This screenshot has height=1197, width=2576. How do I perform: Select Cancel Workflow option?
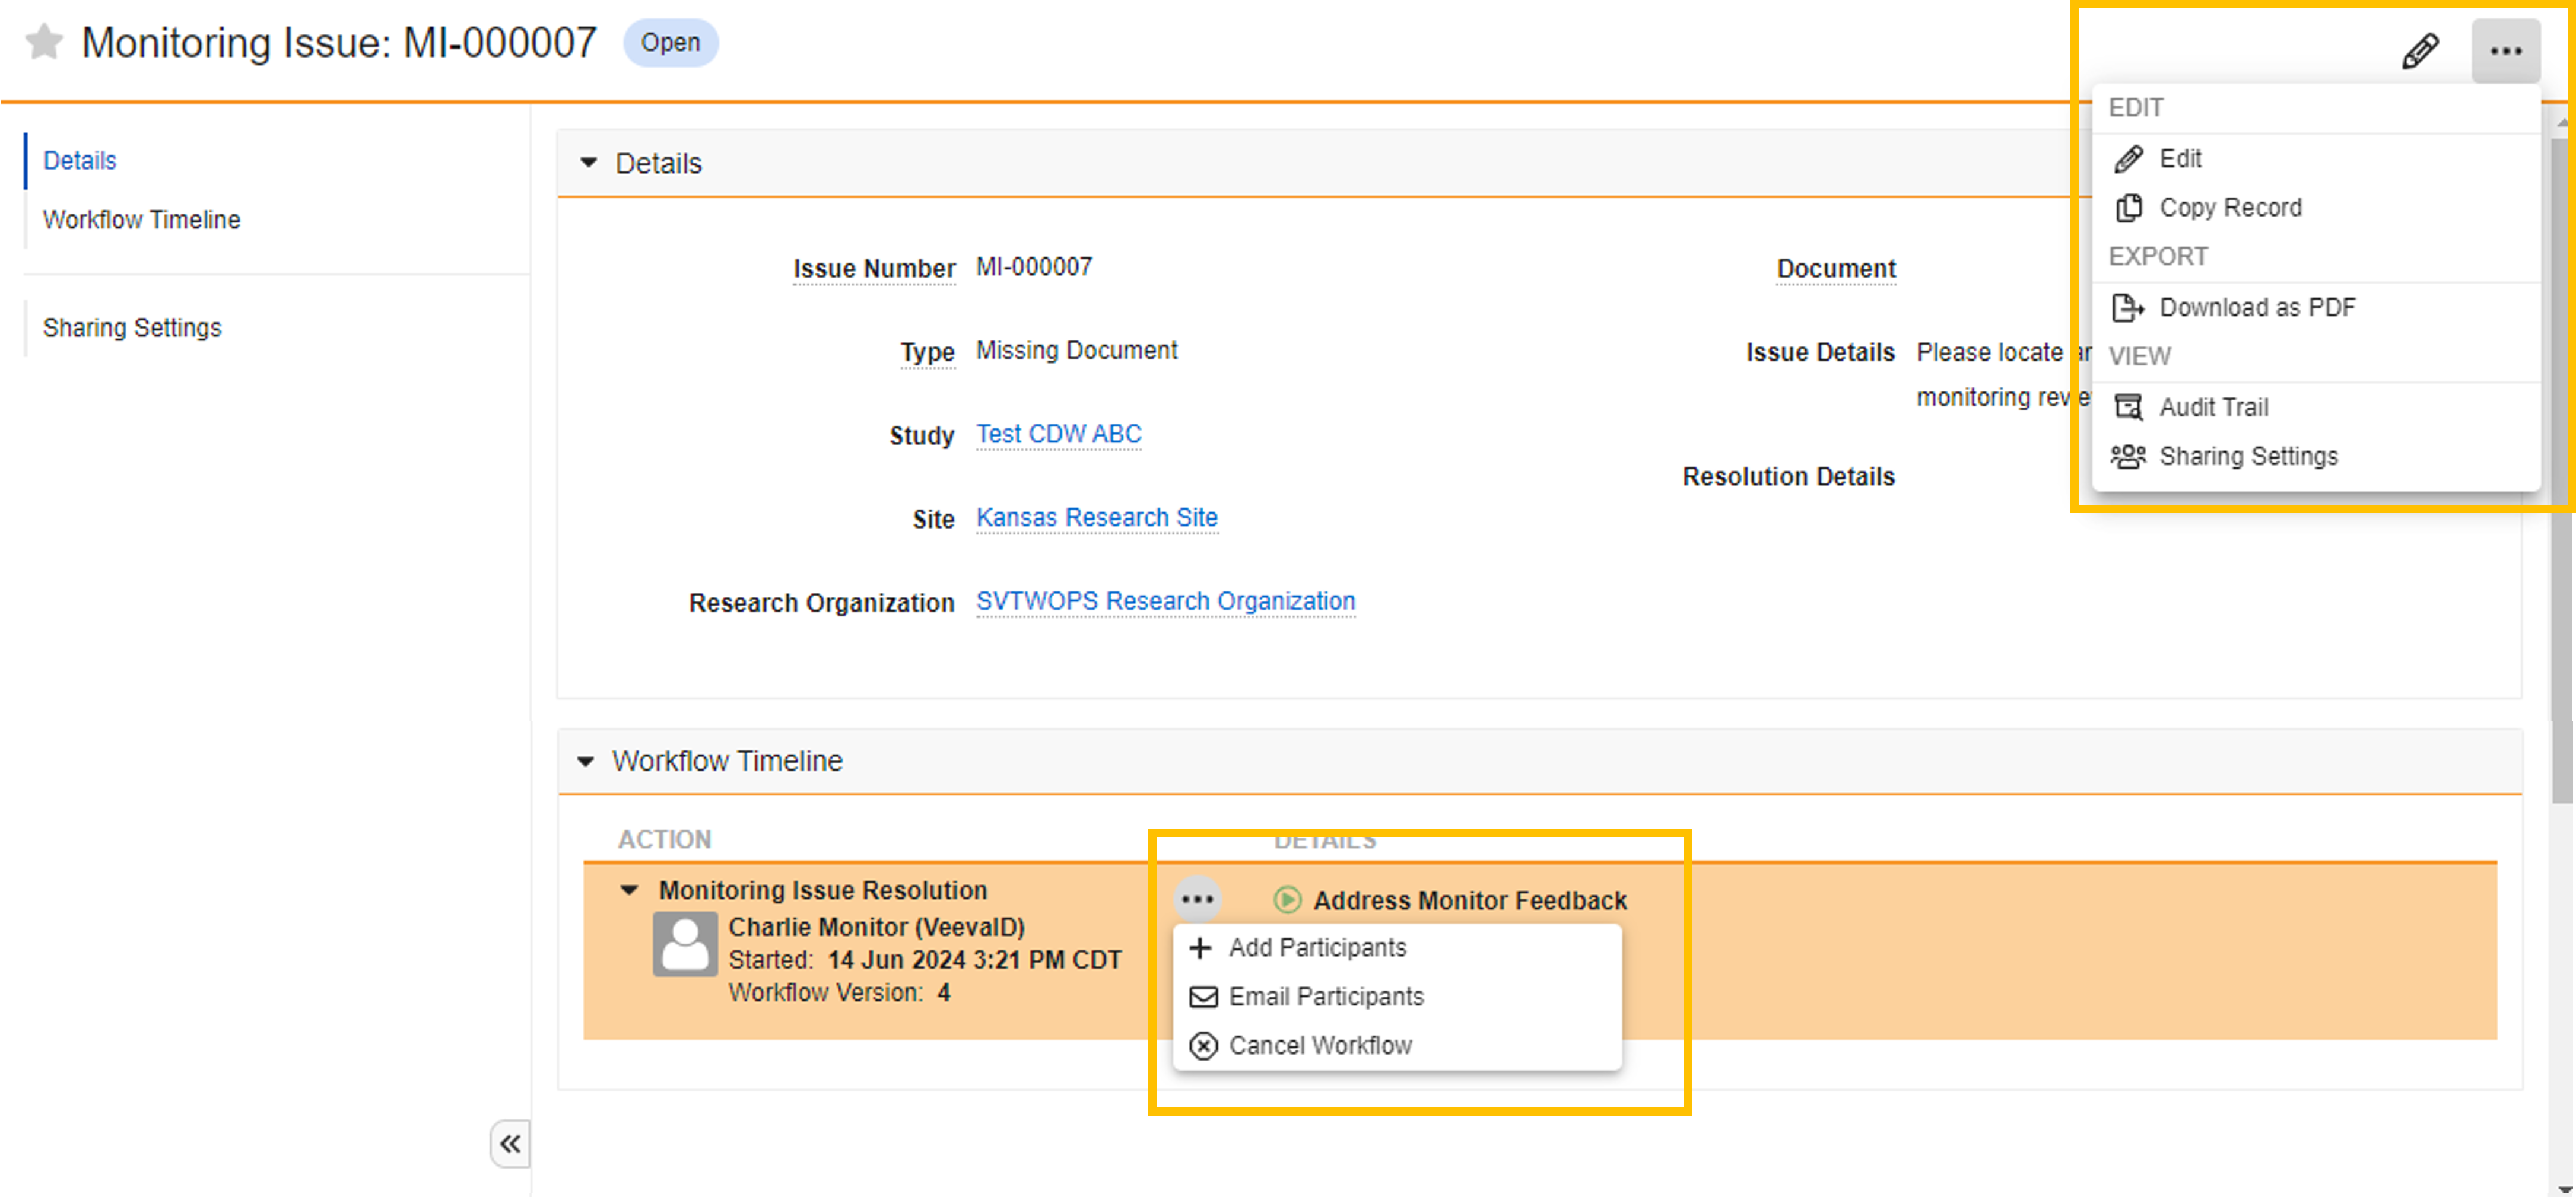(x=1319, y=1046)
